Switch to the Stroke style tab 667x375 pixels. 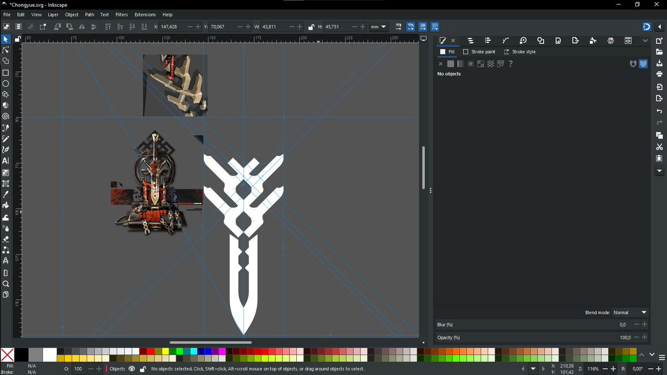coord(519,52)
